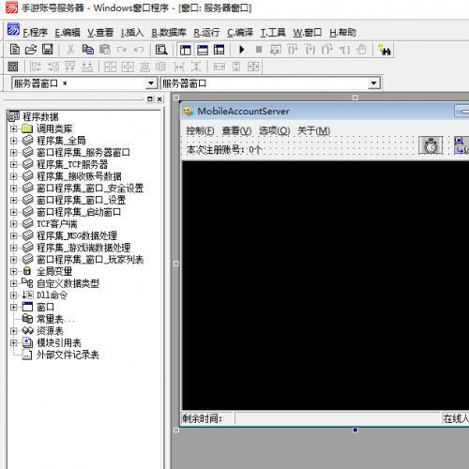Image resolution: width=469 pixels, height=469 pixels.
Task: Open the R.运行 menu
Action: [x=206, y=33]
